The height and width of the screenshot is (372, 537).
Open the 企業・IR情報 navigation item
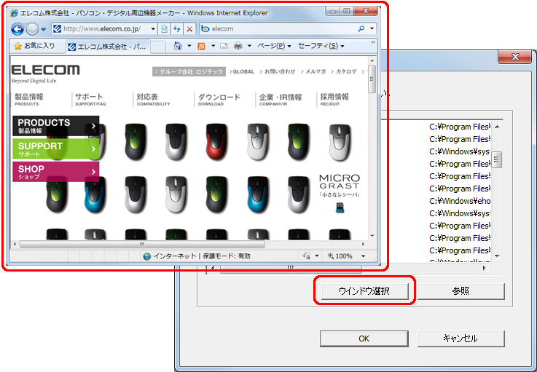coord(281,99)
